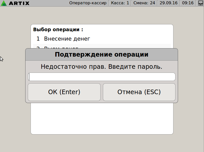
Task: Click the Недостаточно прав message text
Action: [102, 67]
